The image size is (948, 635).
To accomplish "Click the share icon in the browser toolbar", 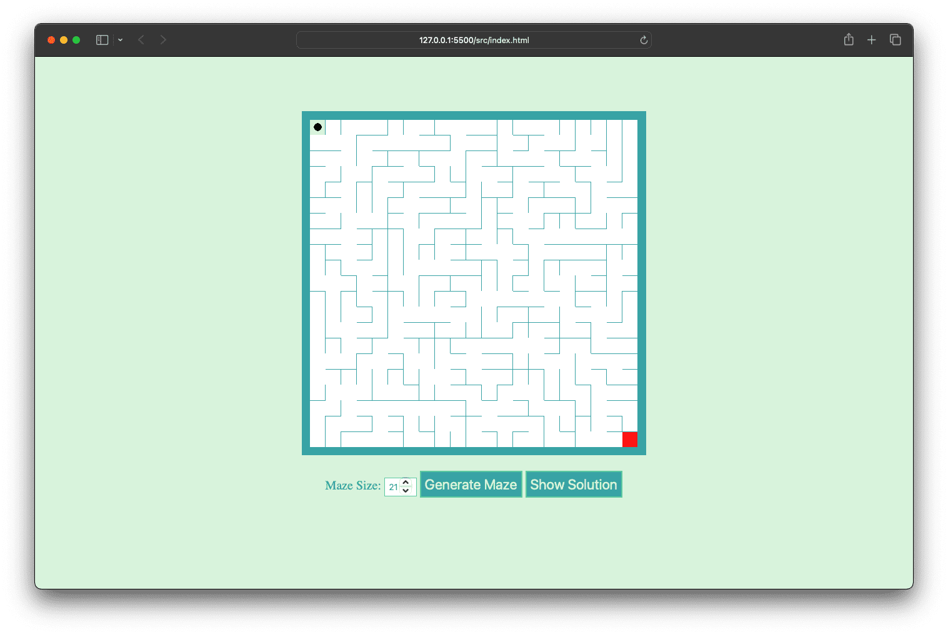I will [x=849, y=39].
